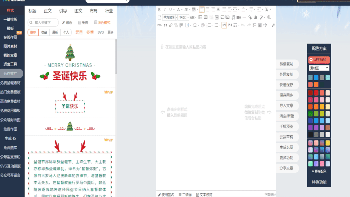350x197 pixels.
Task: Toggle bold formatting in editor toolbar
Action: coord(159,10)
